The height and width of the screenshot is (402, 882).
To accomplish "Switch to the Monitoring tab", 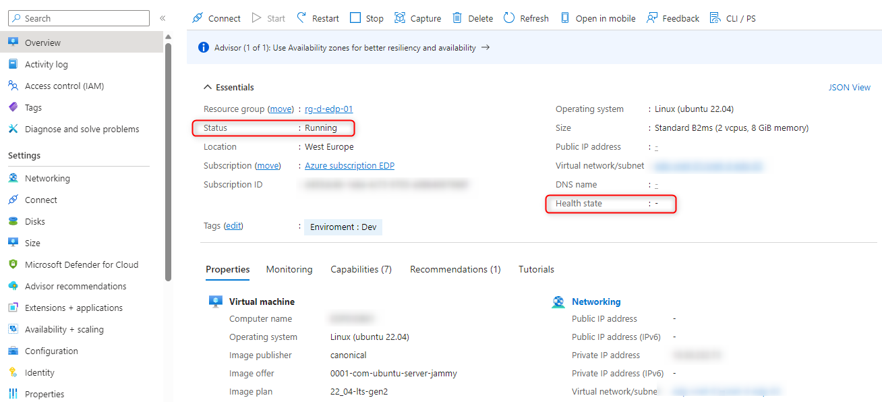I will pos(289,269).
